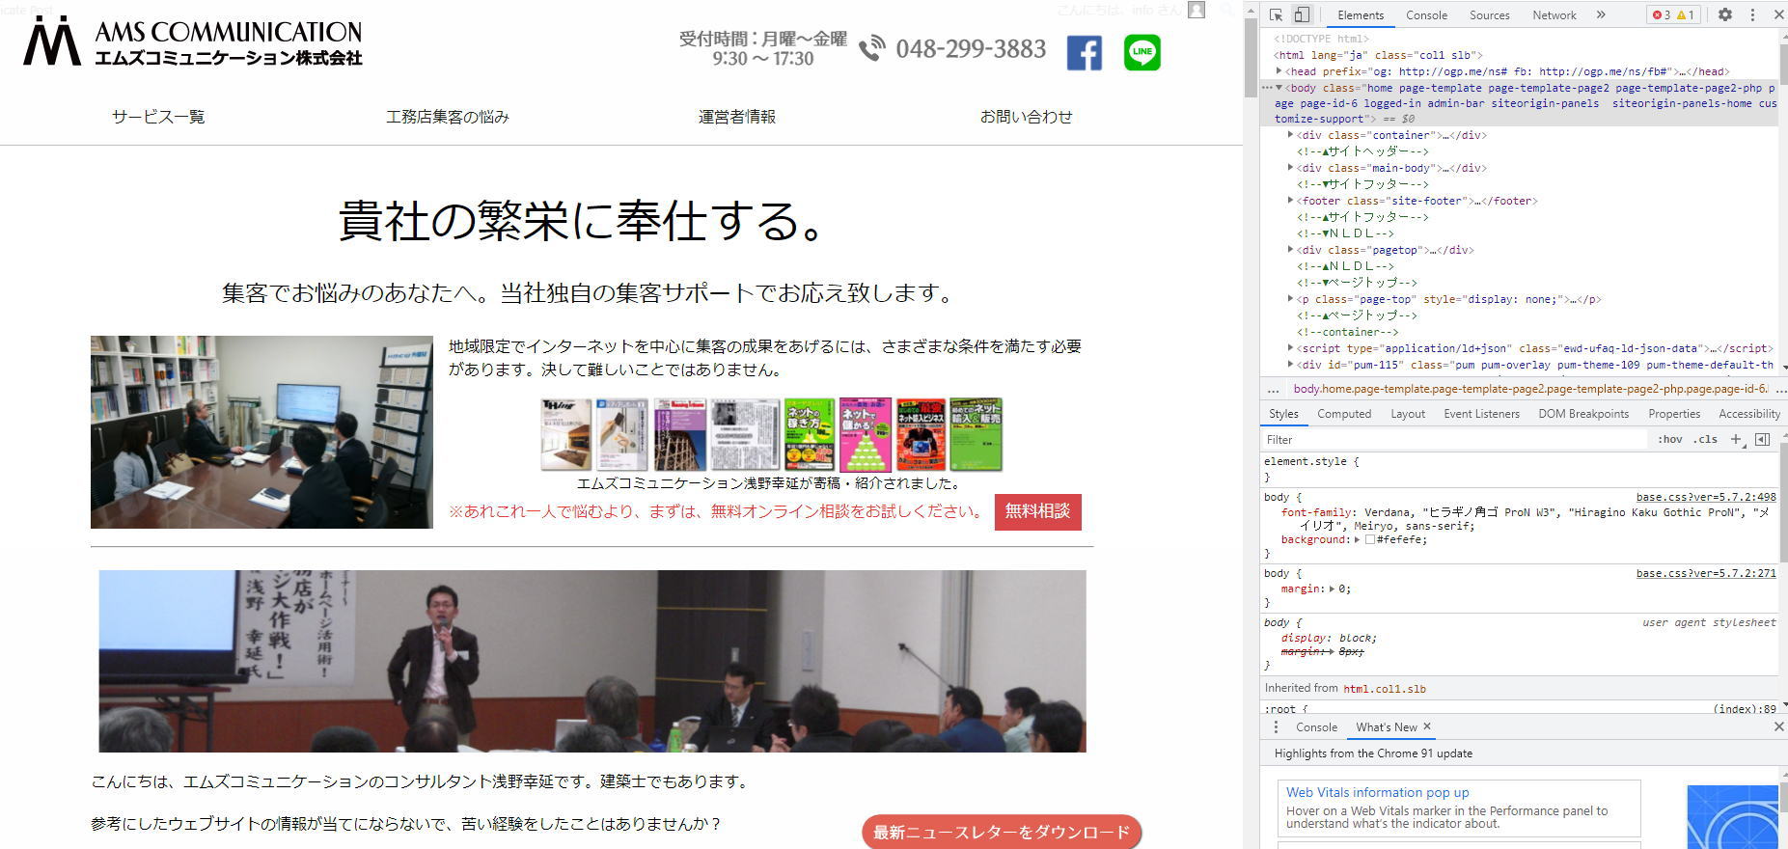The image size is (1788, 849).
Task: Select body.home breadcrumb item
Action: pyautogui.click(x=1530, y=390)
